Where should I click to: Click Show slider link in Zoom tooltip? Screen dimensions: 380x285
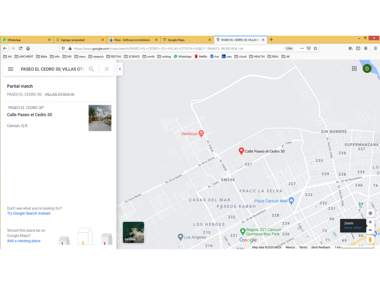(x=353, y=228)
